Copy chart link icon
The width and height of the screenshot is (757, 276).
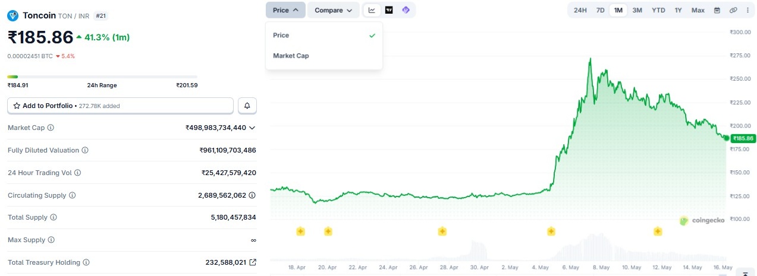coord(733,10)
